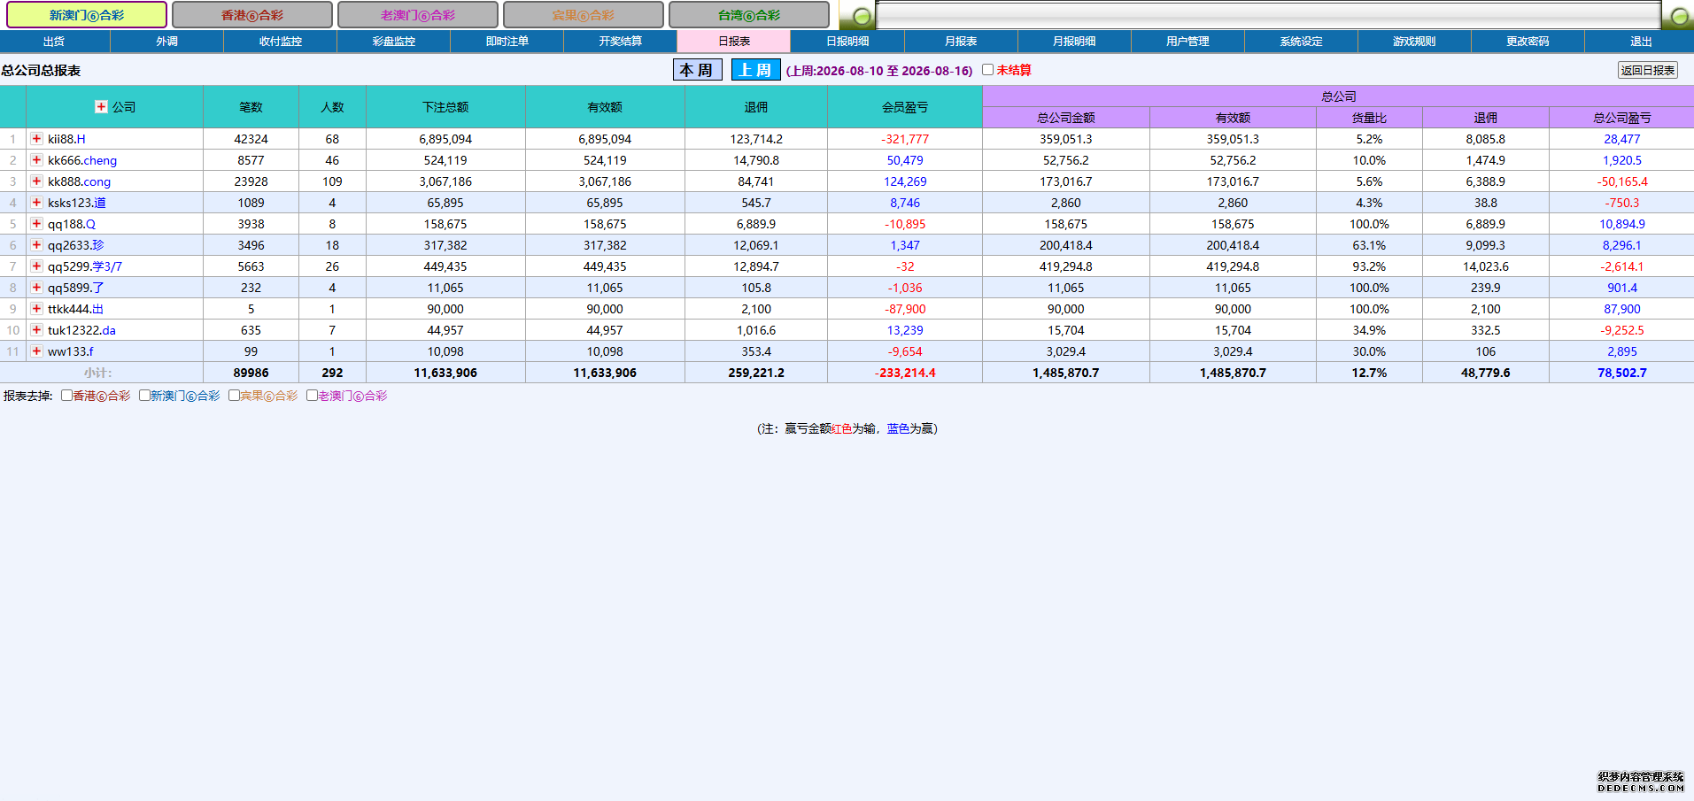
Task: Click the subtotal company profit 78,502.7
Action: tap(1622, 373)
